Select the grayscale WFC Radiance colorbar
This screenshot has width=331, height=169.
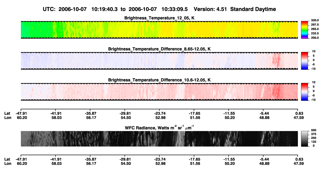pyautogui.click(x=305, y=139)
